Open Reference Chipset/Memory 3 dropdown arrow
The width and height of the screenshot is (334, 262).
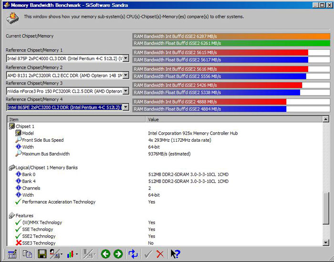(x=126, y=91)
